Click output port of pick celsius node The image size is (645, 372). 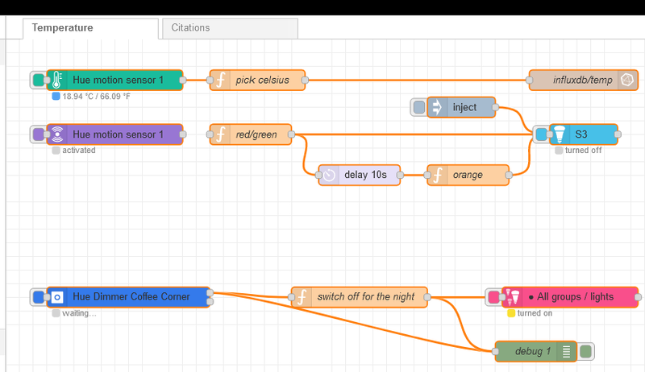point(305,80)
